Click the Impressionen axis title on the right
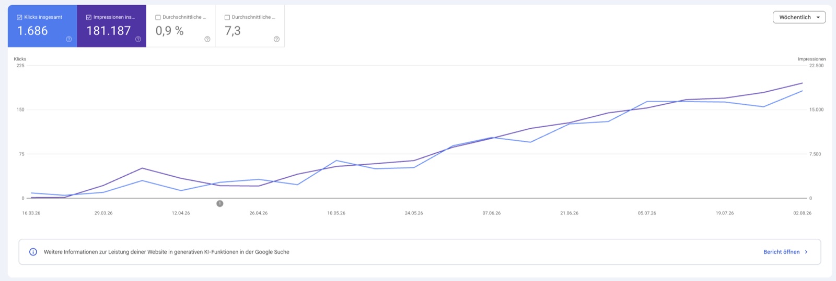This screenshot has width=836, height=281. click(811, 59)
